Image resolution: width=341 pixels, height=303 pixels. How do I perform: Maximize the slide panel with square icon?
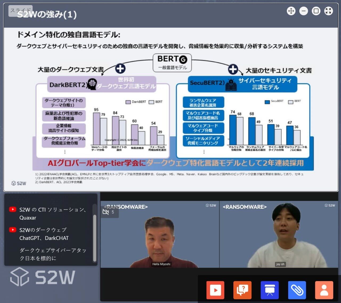(x=316, y=11)
